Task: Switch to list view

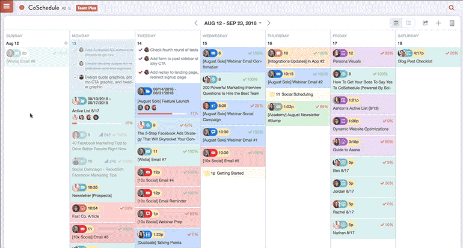Action: (x=408, y=23)
